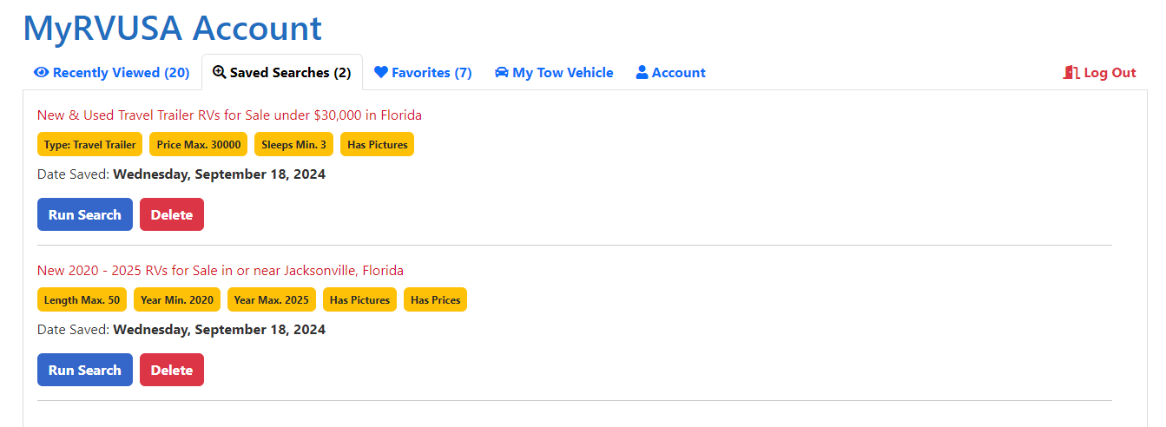Run Search for the Jacksonville RVs search
The height and width of the screenshot is (427, 1166).
[85, 370]
